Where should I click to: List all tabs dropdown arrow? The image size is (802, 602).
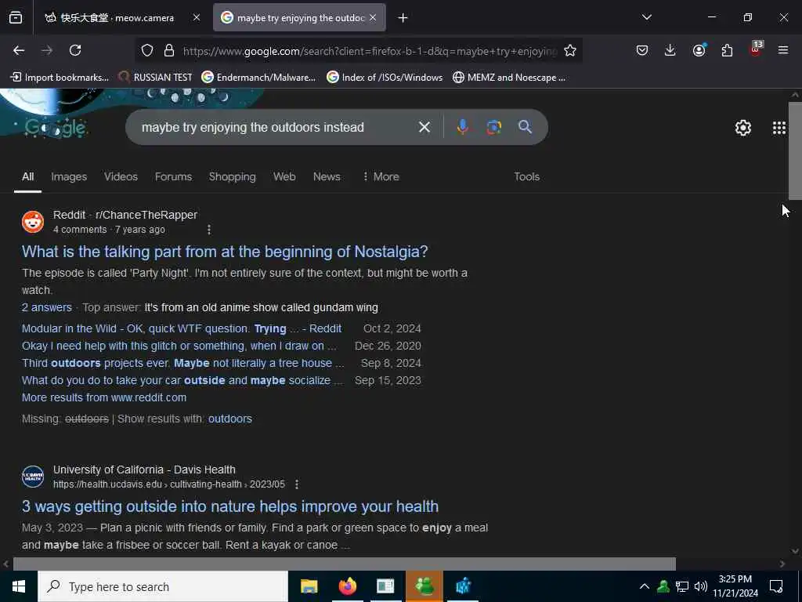click(x=646, y=17)
